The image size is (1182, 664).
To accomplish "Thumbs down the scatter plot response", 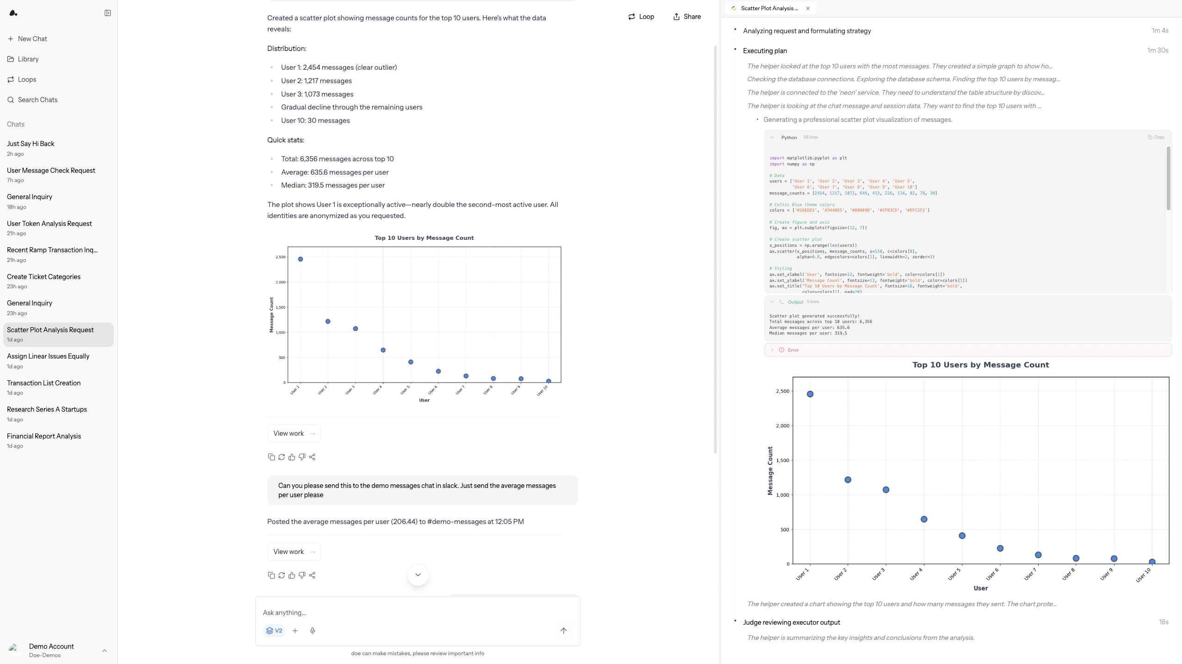I will click(x=302, y=457).
